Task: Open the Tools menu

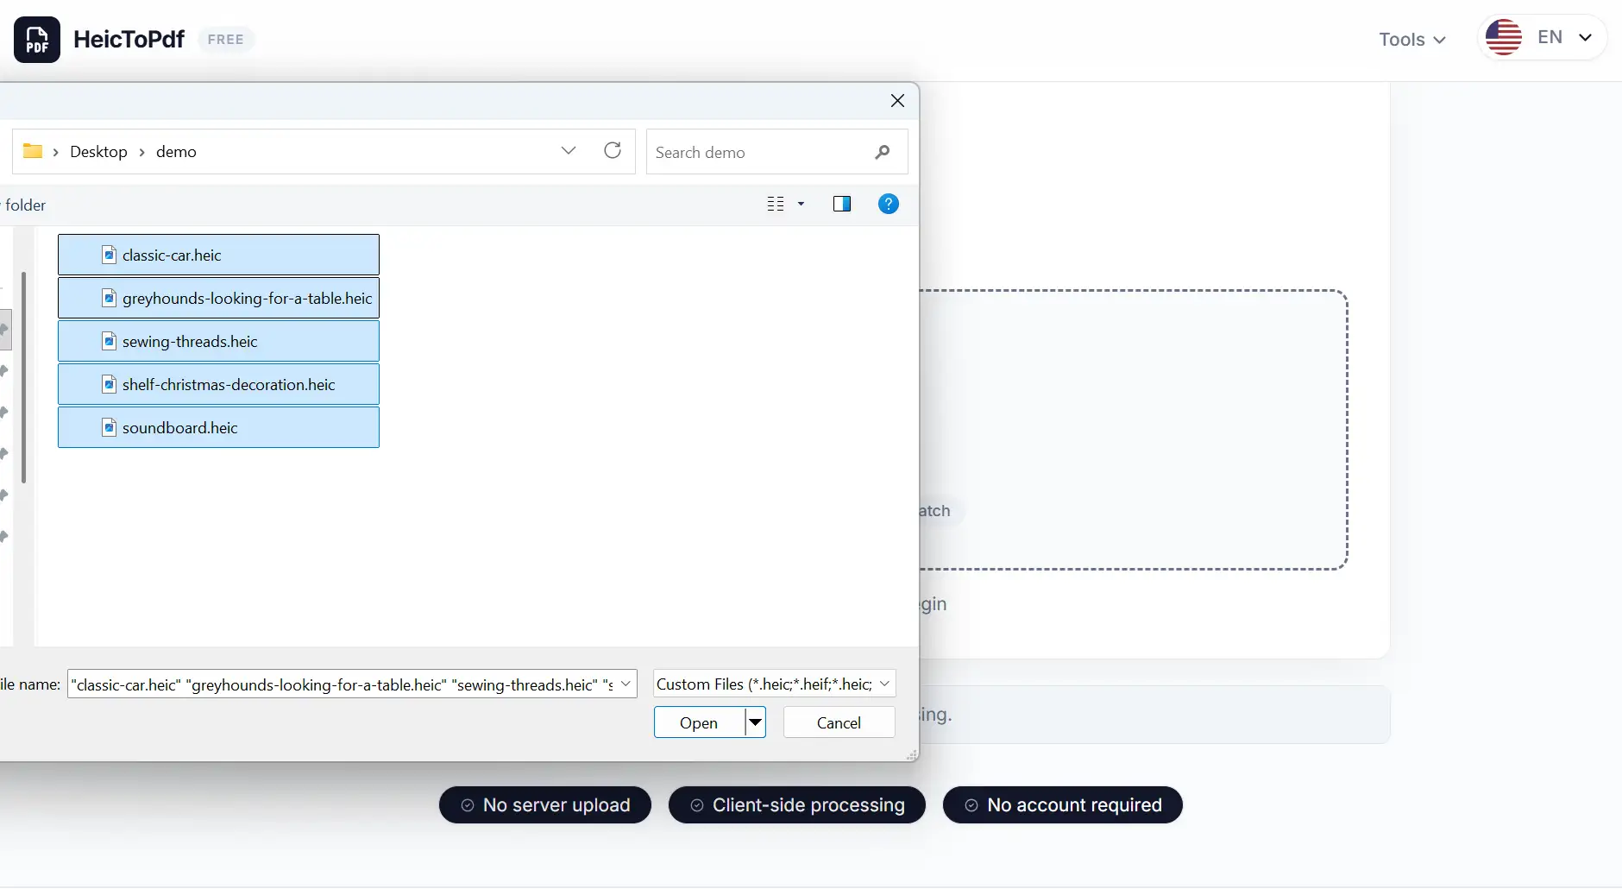Action: (x=1411, y=40)
